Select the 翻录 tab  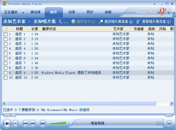click(x=54, y=12)
